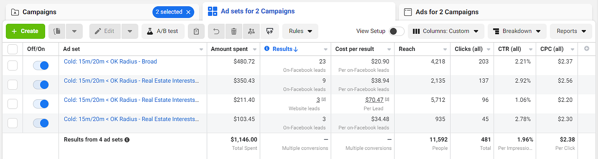The height and width of the screenshot is (159, 598).
Task: Open the Breakdown dropdown
Action: (517, 31)
